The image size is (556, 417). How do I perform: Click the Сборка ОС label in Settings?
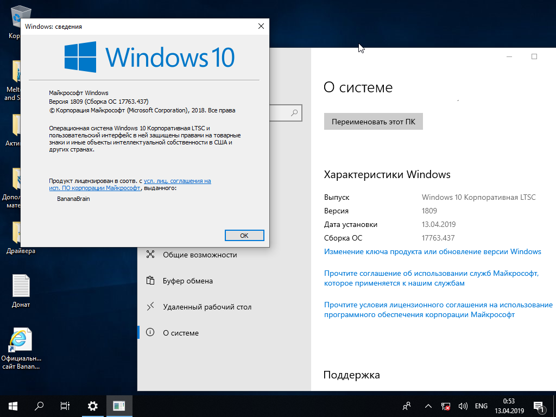pos(343,238)
